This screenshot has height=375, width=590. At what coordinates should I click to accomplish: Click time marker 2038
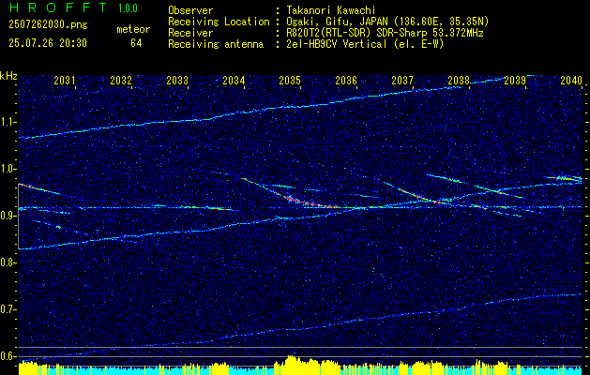click(459, 80)
